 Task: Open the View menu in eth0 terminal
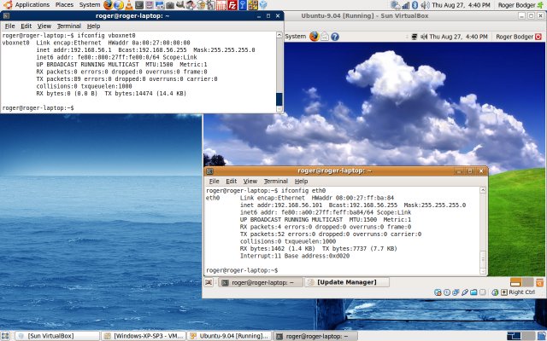pyautogui.click(x=250, y=182)
